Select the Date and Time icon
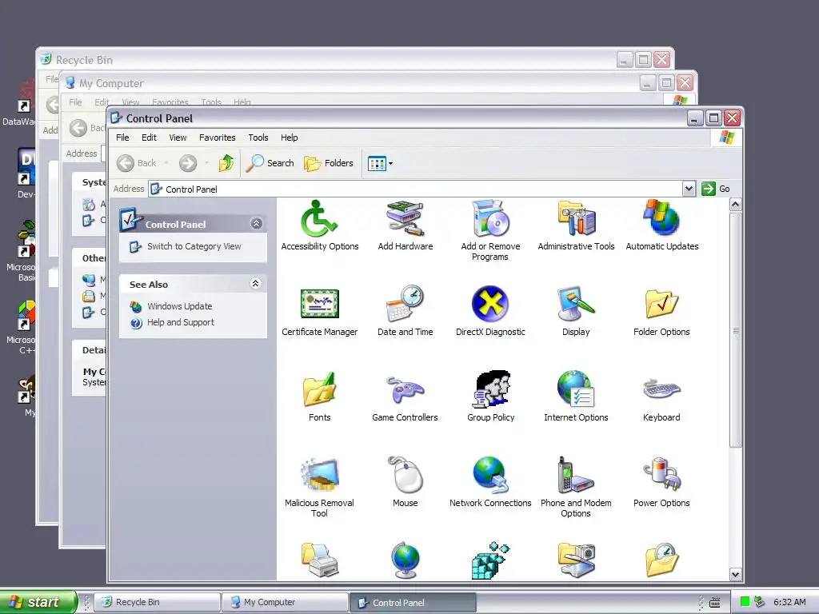This screenshot has width=819, height=614. click(x=405, y=311)
